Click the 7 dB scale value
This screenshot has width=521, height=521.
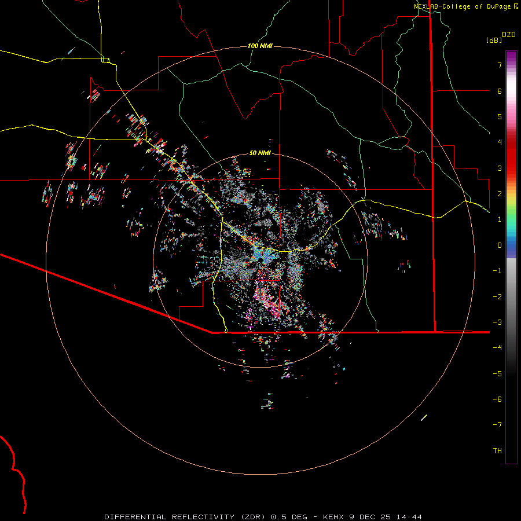pos(500,65)
